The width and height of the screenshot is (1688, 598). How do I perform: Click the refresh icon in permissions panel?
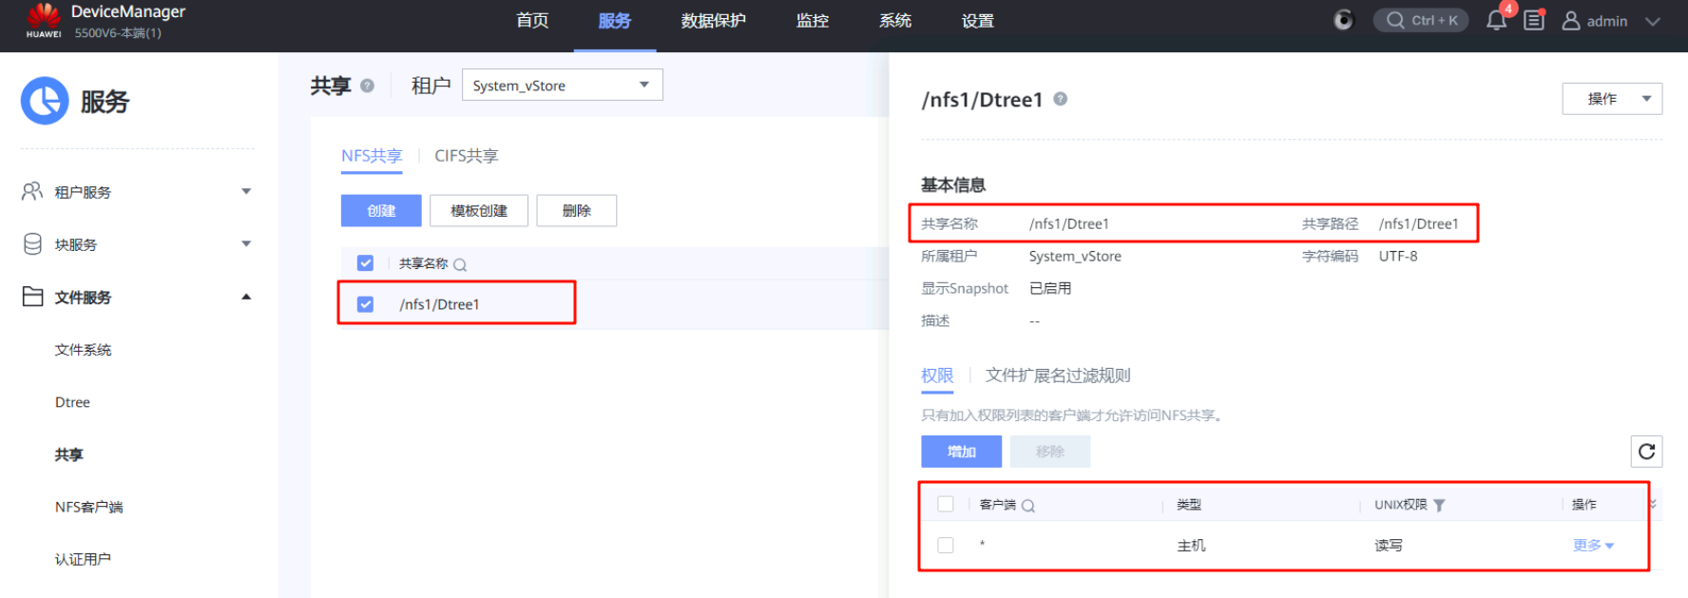pyautogui.click(x=1646, y=452)
